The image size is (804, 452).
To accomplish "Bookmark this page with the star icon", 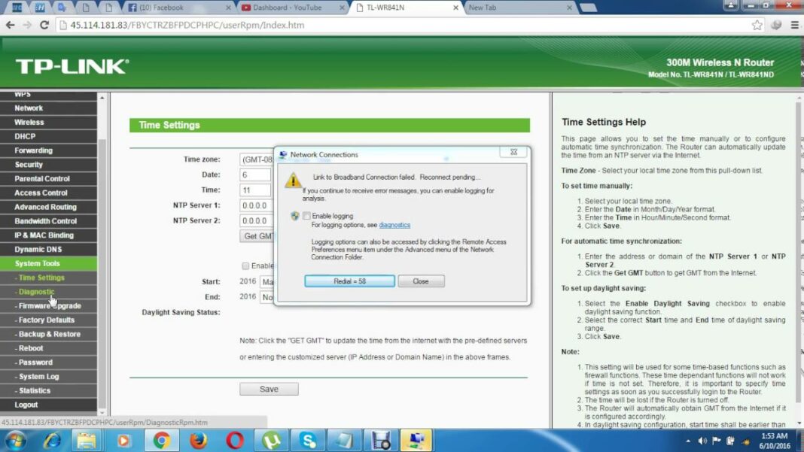I will [x=757, y=24].
